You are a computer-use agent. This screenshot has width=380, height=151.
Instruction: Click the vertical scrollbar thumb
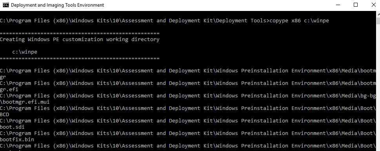tap(378, 21)
